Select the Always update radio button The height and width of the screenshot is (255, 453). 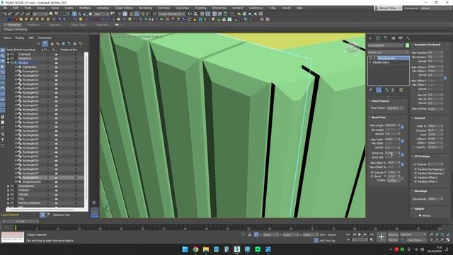[x=420, y=215]
